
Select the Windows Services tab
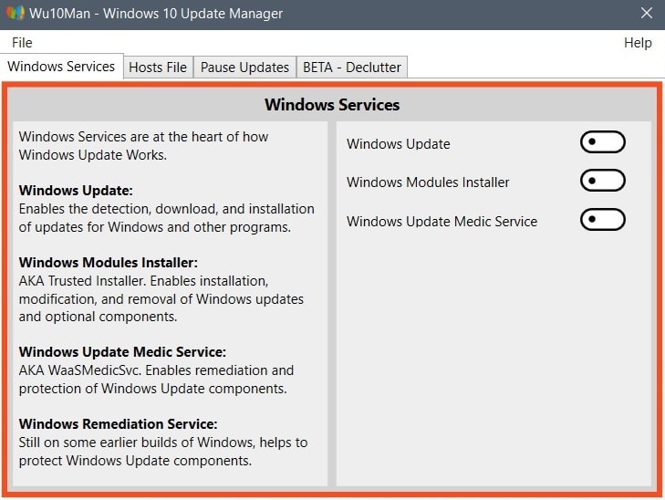click(61, 67)
